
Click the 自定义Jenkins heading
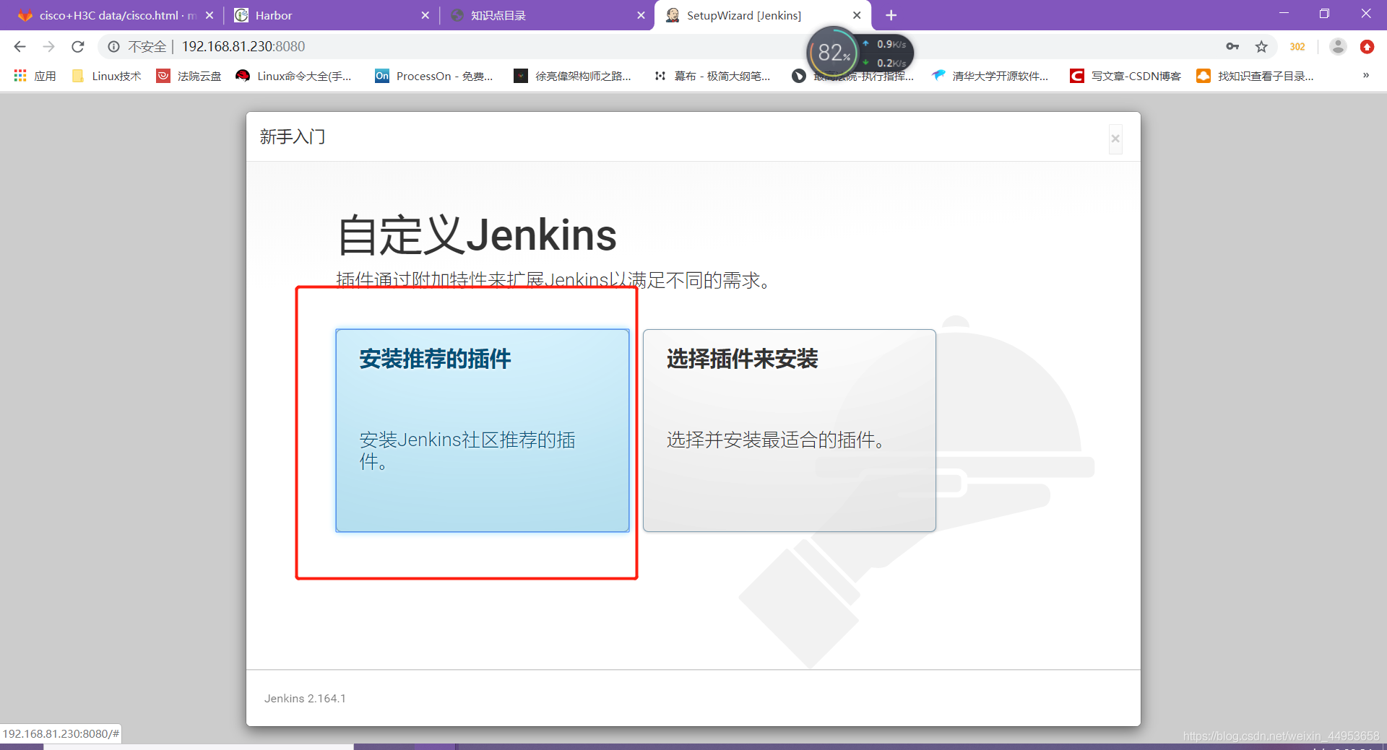[477, 235]
